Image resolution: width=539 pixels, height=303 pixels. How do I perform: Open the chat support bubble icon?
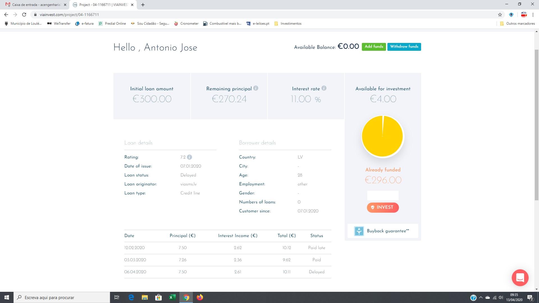(520, 277)
